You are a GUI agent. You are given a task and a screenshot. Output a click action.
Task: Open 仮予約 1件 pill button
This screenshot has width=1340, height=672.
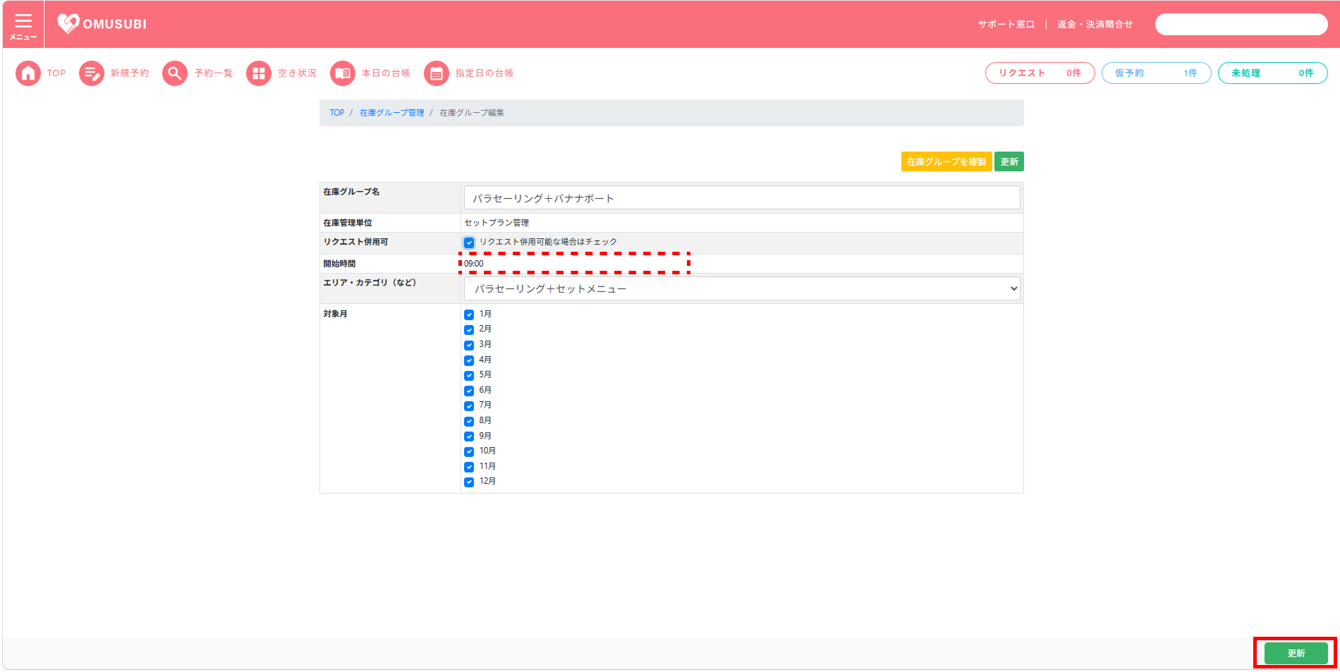point(1156,73)
